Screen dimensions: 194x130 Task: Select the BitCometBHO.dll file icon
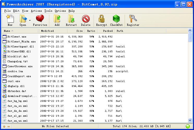coord(4,51)
